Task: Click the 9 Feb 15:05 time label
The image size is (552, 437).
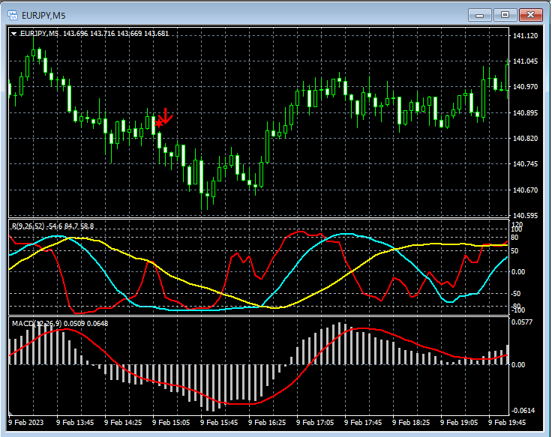Action: (x=169, y=423)
